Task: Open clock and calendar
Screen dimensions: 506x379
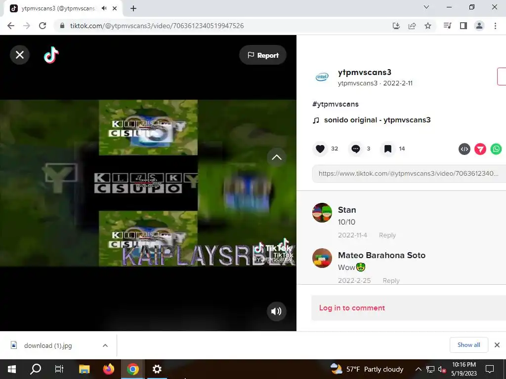Action: click(x=464, y=369)
